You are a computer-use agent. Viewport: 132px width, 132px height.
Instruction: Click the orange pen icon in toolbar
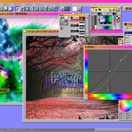coord(79,9)
